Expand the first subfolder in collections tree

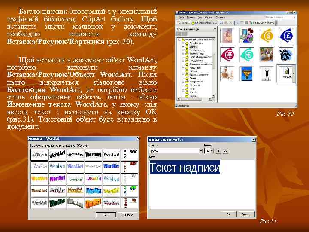point(183,43)
